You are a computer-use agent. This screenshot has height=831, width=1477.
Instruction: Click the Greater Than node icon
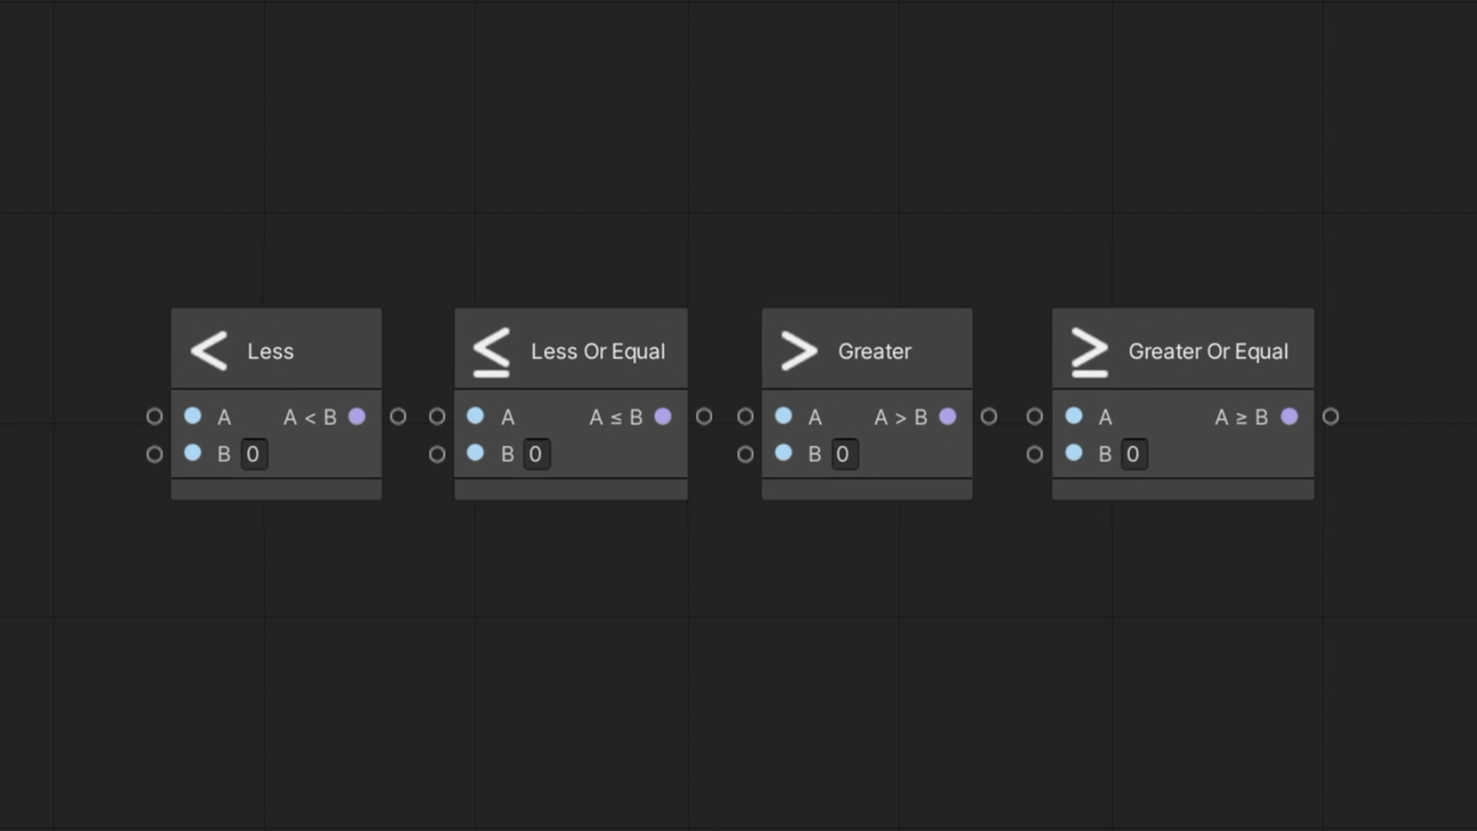(802, 351)
